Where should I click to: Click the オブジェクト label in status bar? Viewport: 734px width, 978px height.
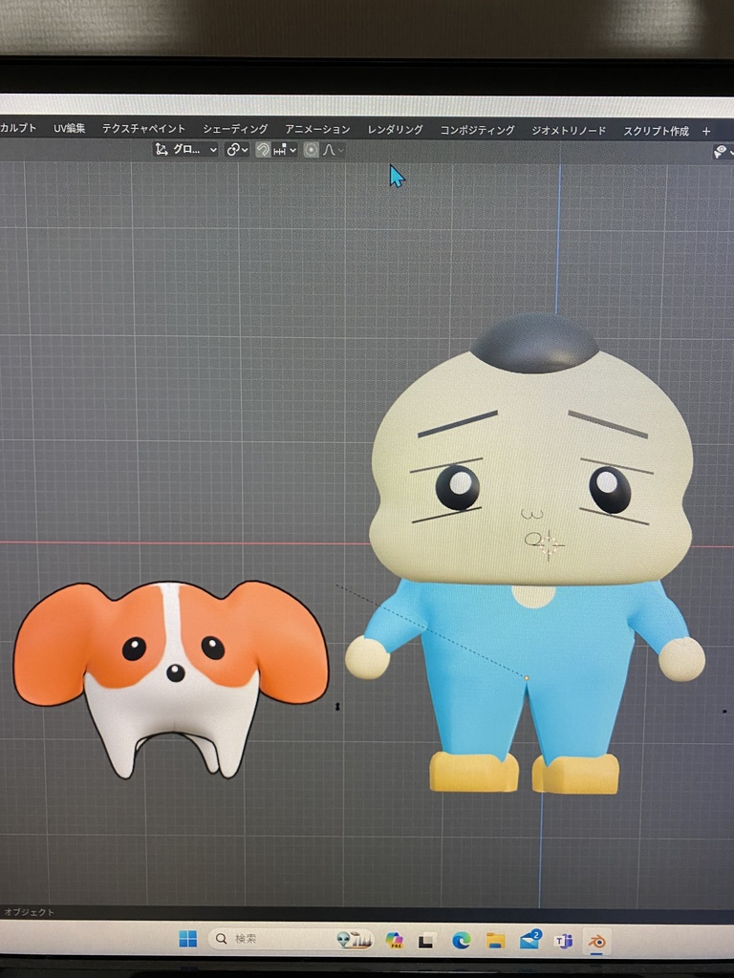[x=30, y=912]
